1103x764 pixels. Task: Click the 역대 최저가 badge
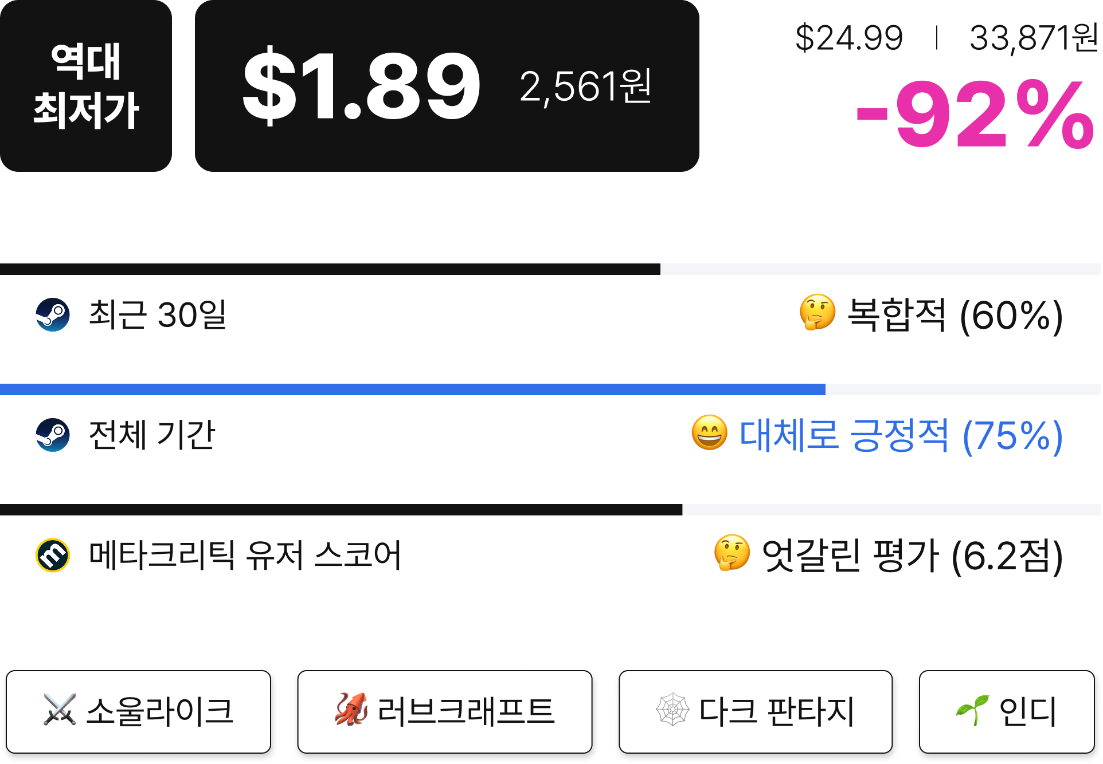[x=86, y=86]
